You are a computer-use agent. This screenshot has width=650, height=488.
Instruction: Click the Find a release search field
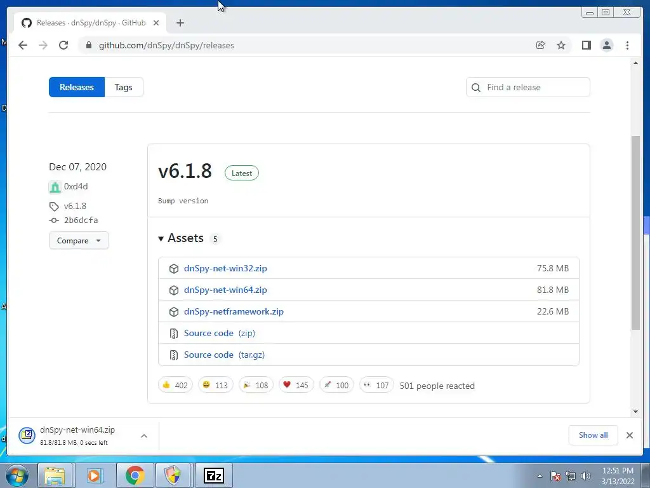527,87
